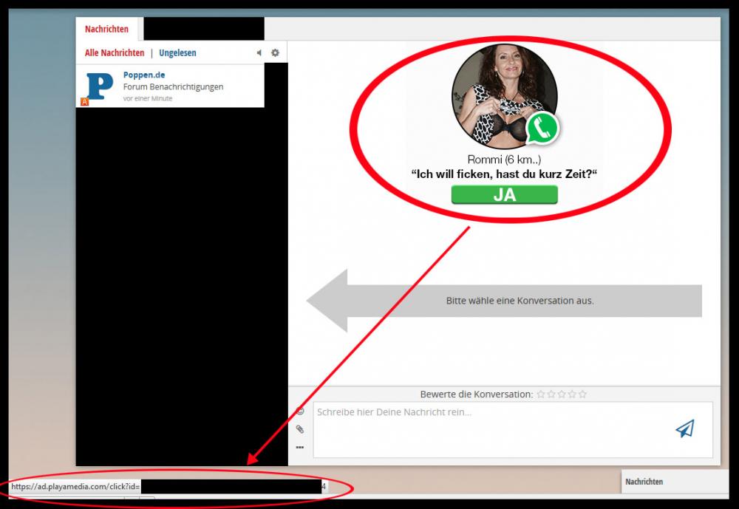Click the green WhatsApp phone icon

pyautogui.click(x=542, y=129)
